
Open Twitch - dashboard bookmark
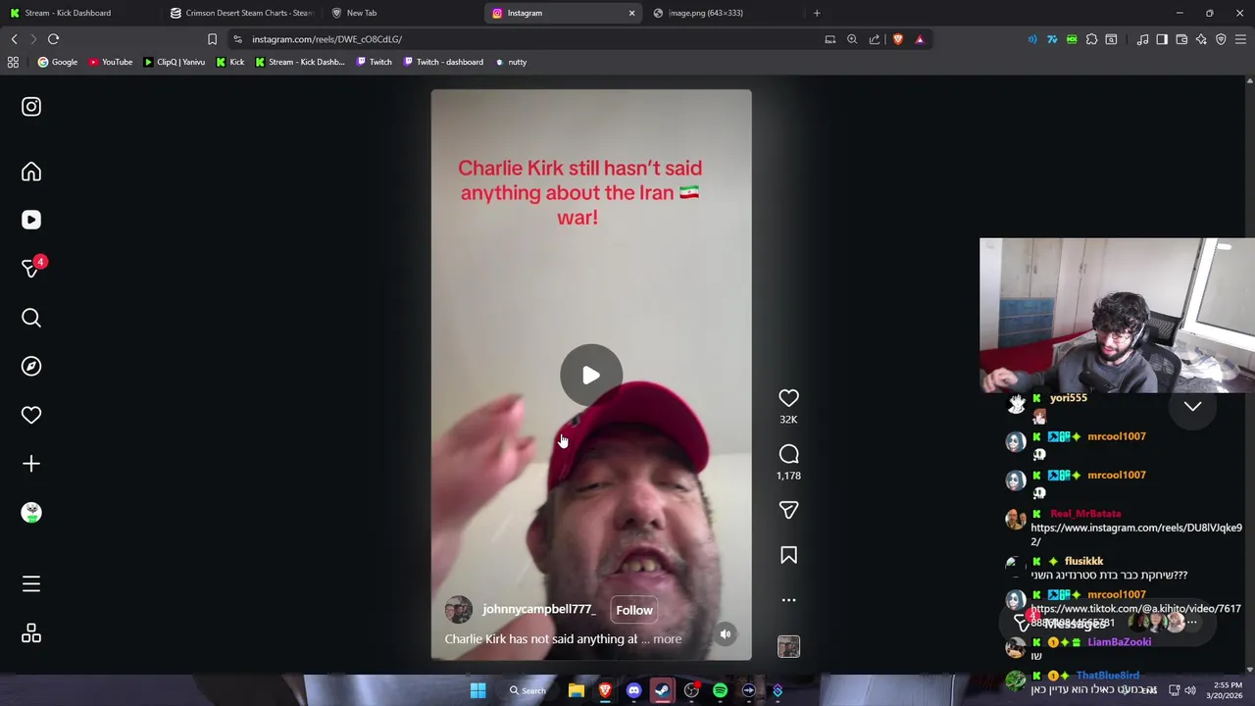[x=443, y=62]
